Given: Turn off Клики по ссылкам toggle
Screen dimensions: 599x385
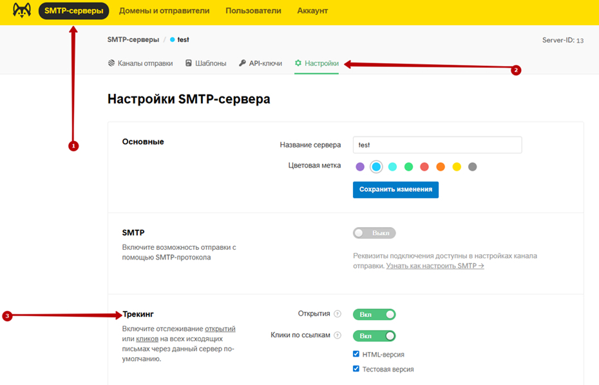Looking at the screenshot, I should [374, 336].
